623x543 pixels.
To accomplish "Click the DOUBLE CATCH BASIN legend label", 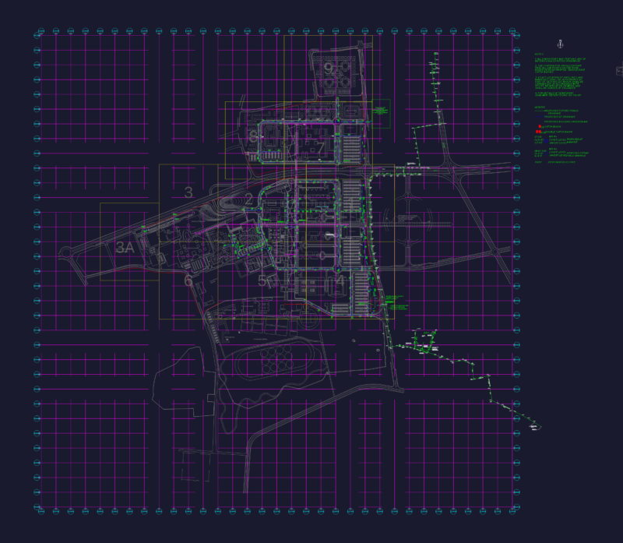I will tap(559, 132).
